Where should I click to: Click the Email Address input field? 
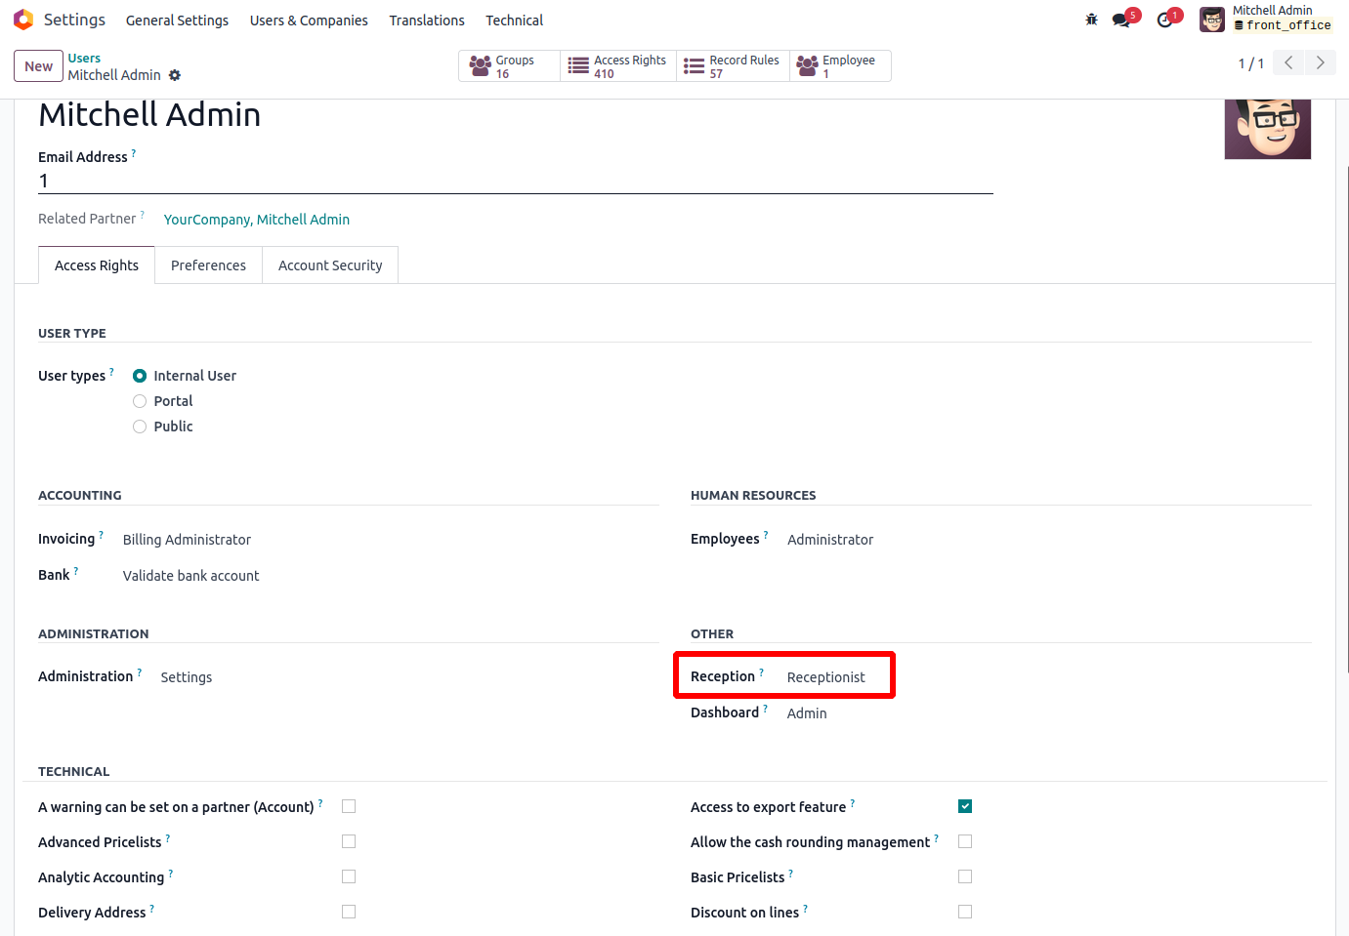[x=515, y=181]
